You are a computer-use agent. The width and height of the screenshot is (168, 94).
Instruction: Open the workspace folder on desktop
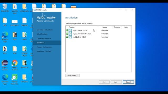(24, 78)
